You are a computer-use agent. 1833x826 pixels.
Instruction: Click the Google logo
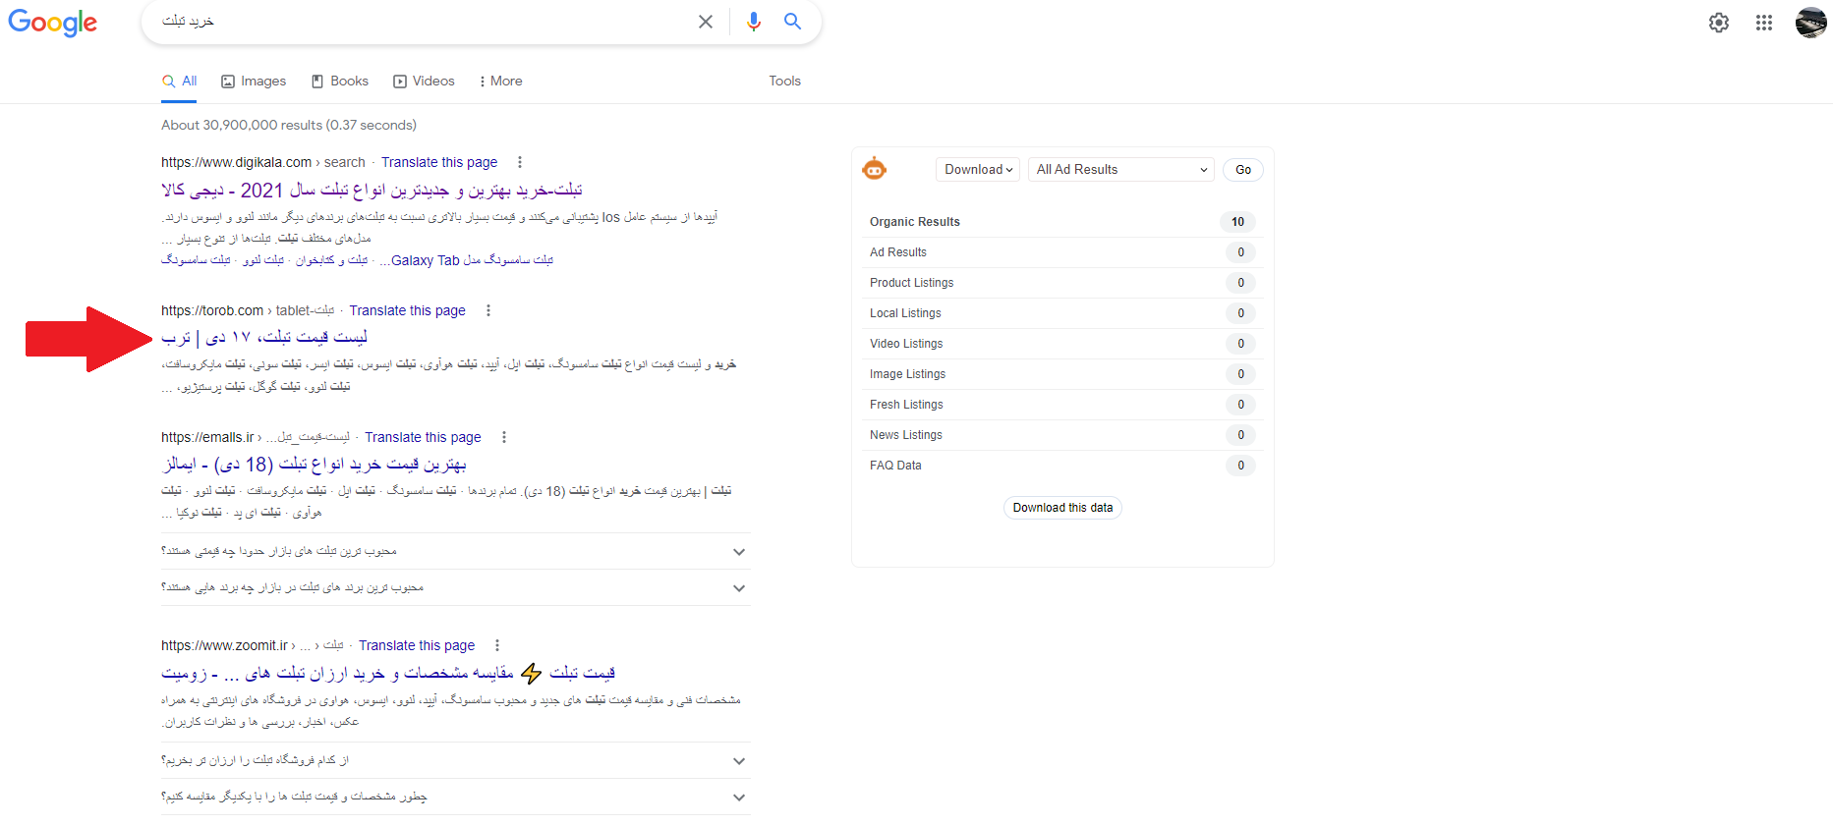click(x=53, y=23)
